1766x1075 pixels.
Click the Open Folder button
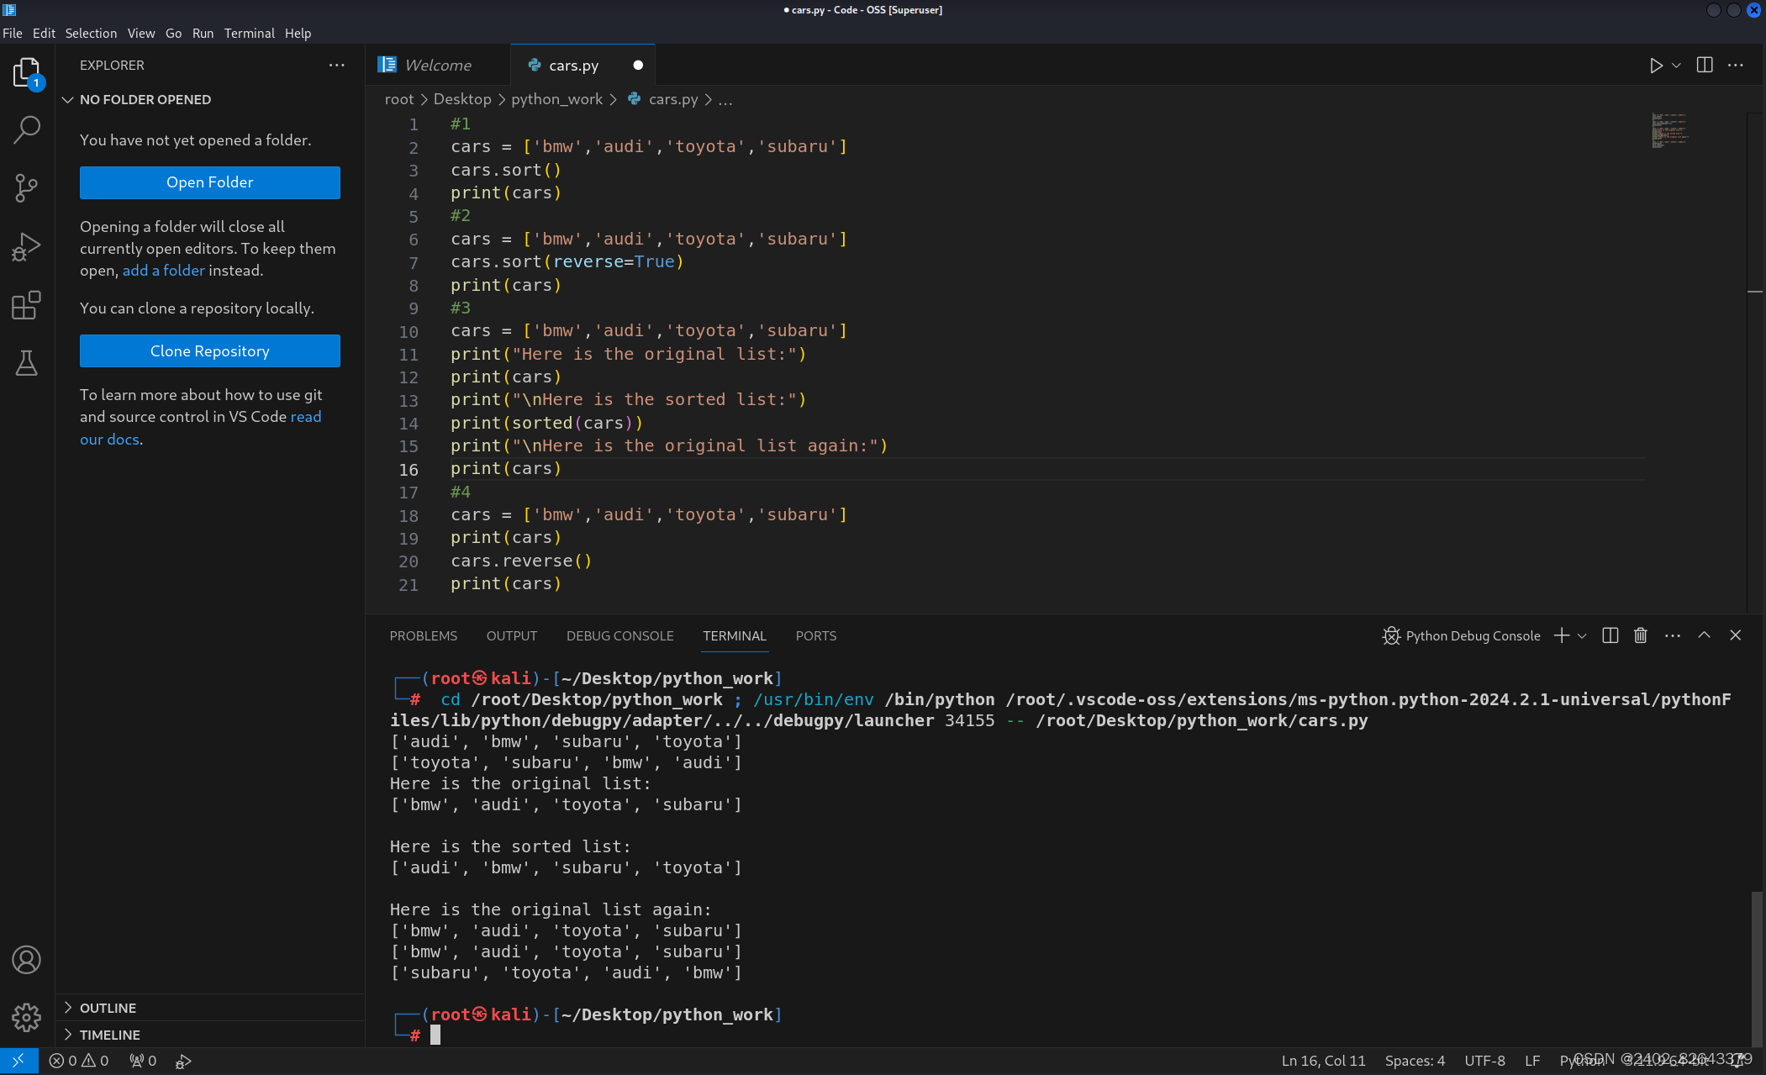[x=210, y=182]
